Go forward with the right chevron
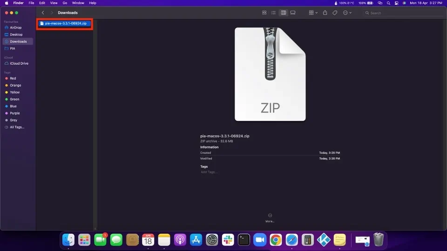447x251 pixels. pos(52,13)
